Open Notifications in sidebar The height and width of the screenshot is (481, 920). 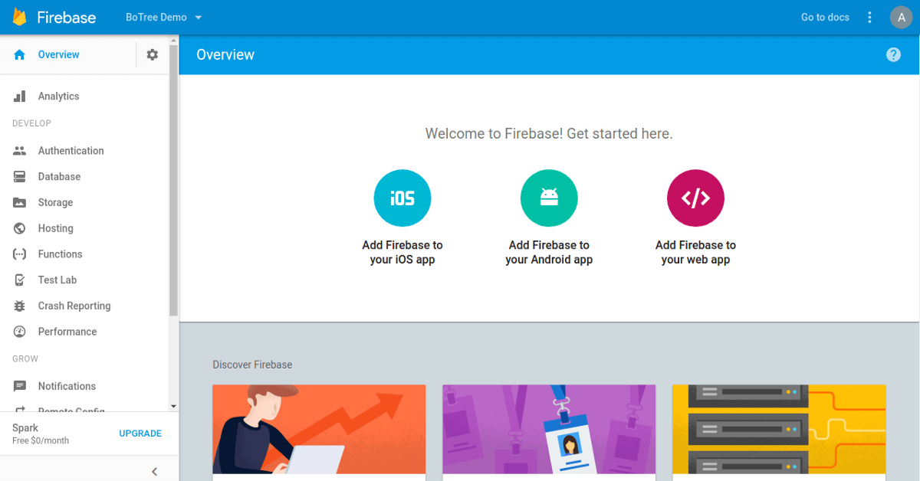67,386
